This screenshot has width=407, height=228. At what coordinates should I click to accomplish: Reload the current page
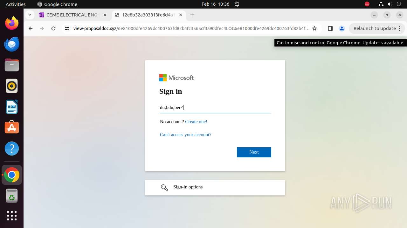[53, 28]
